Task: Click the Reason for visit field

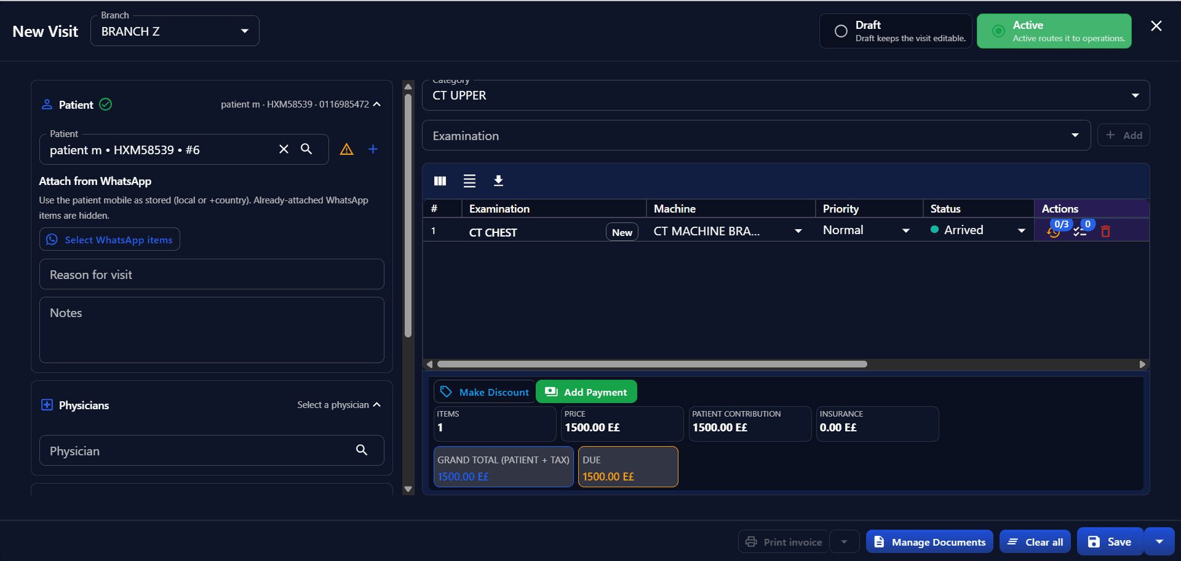Action: 212,275
